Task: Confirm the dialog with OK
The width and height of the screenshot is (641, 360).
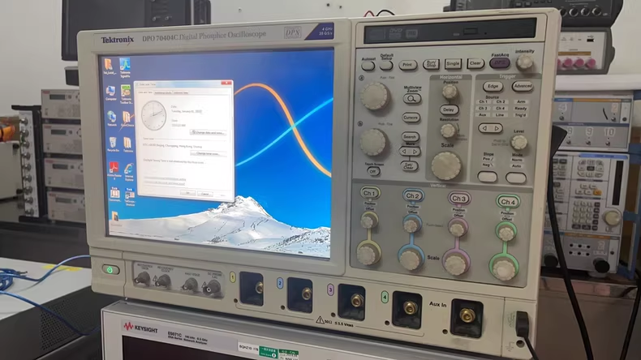Action: point(187,193)
